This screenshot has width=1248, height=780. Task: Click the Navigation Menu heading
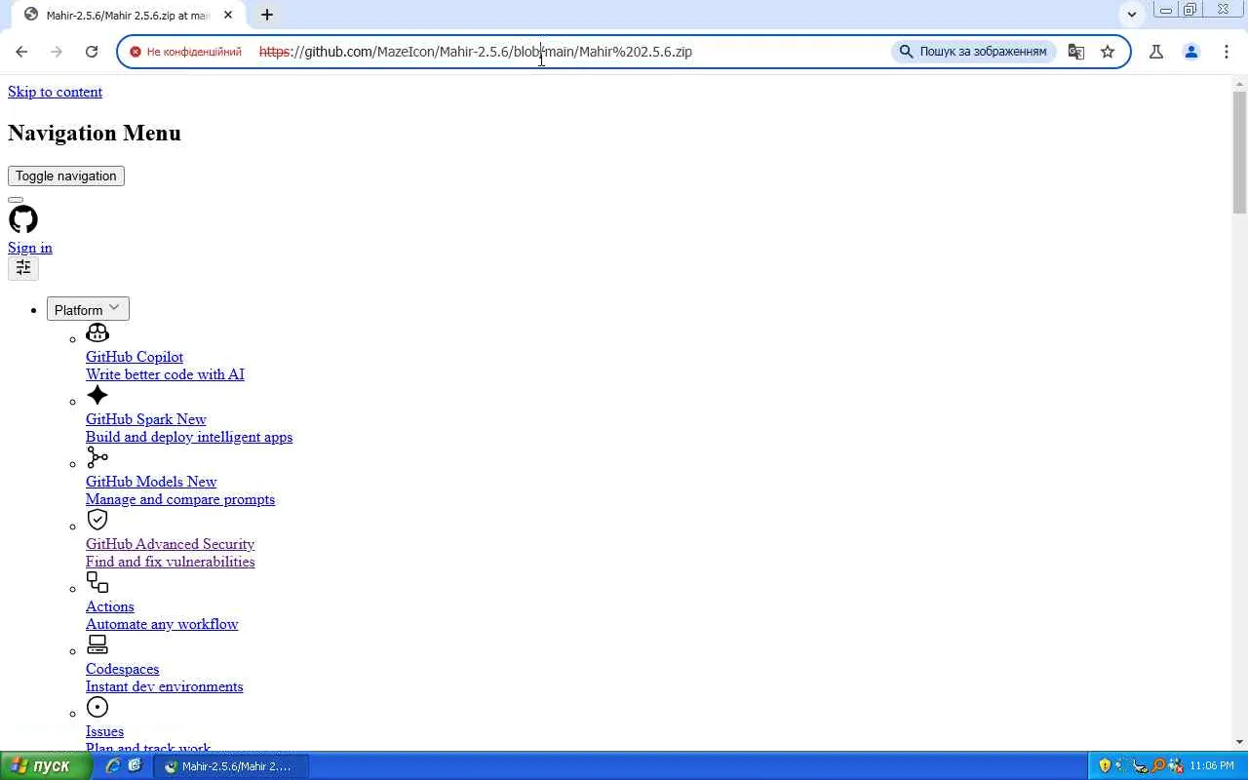(x=95, y=133)
